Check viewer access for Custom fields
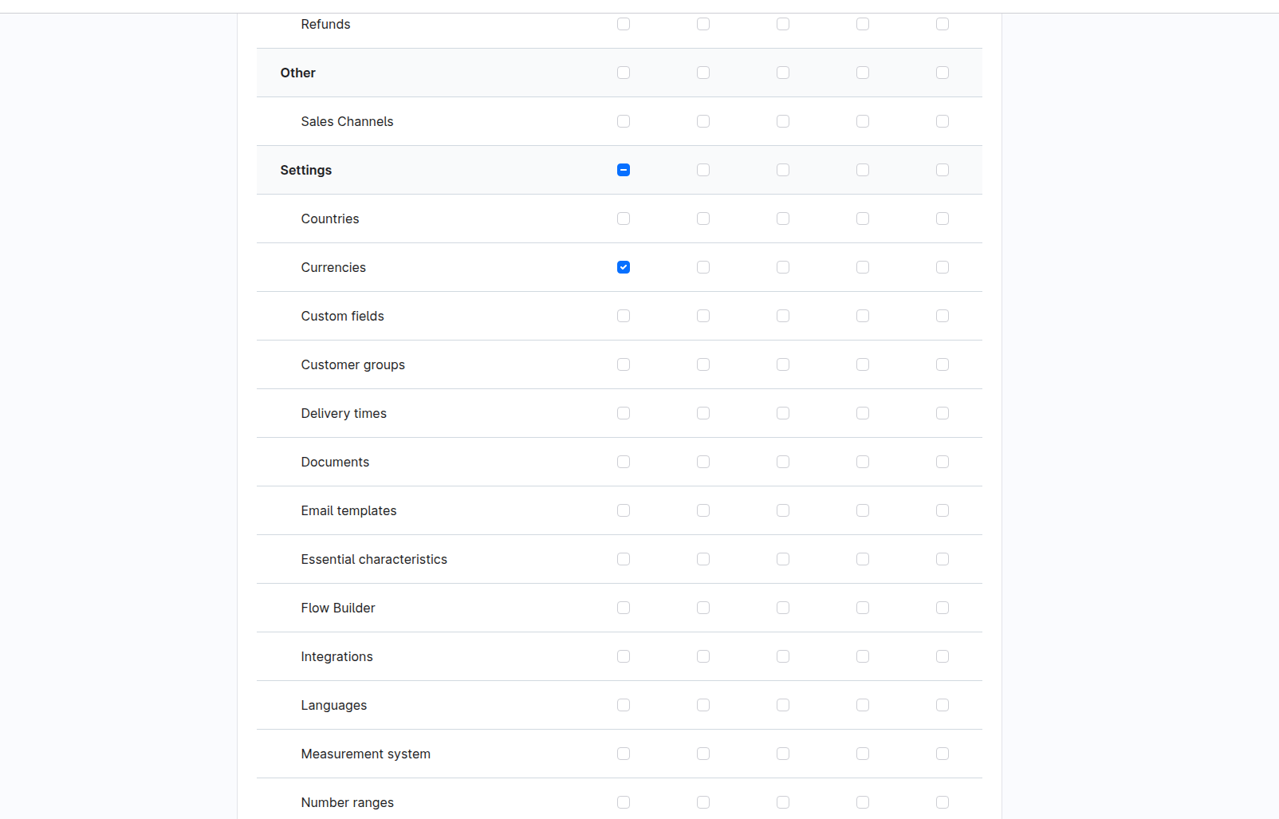Viewport: 1279px width, 819px height. (624, 316)
